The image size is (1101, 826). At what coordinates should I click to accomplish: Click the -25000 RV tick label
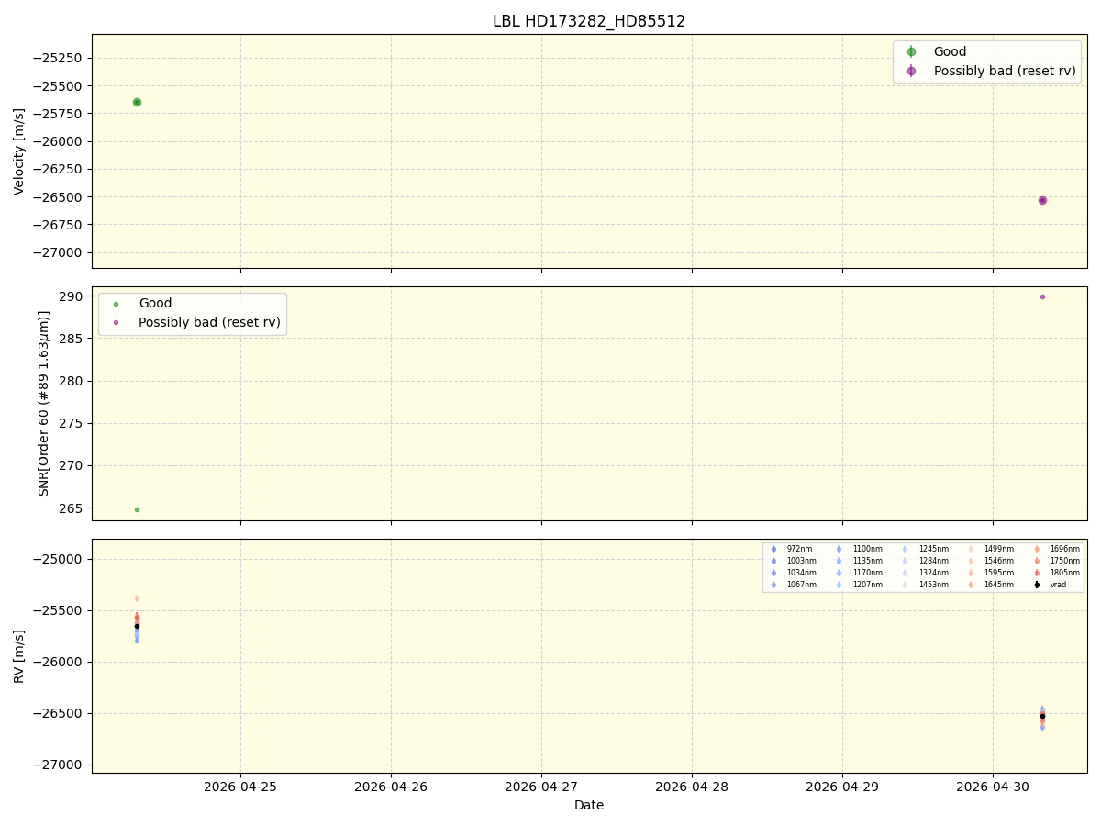[x=59, y=559]
